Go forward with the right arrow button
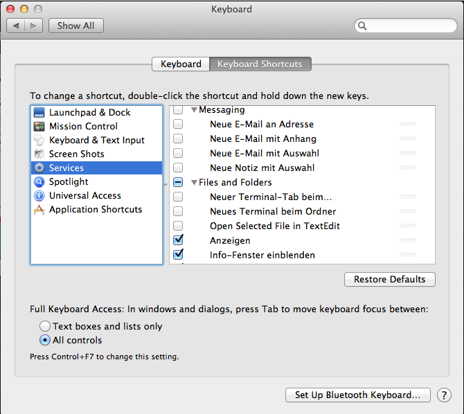This screenshot has height=414, width=464. point(33,26)
